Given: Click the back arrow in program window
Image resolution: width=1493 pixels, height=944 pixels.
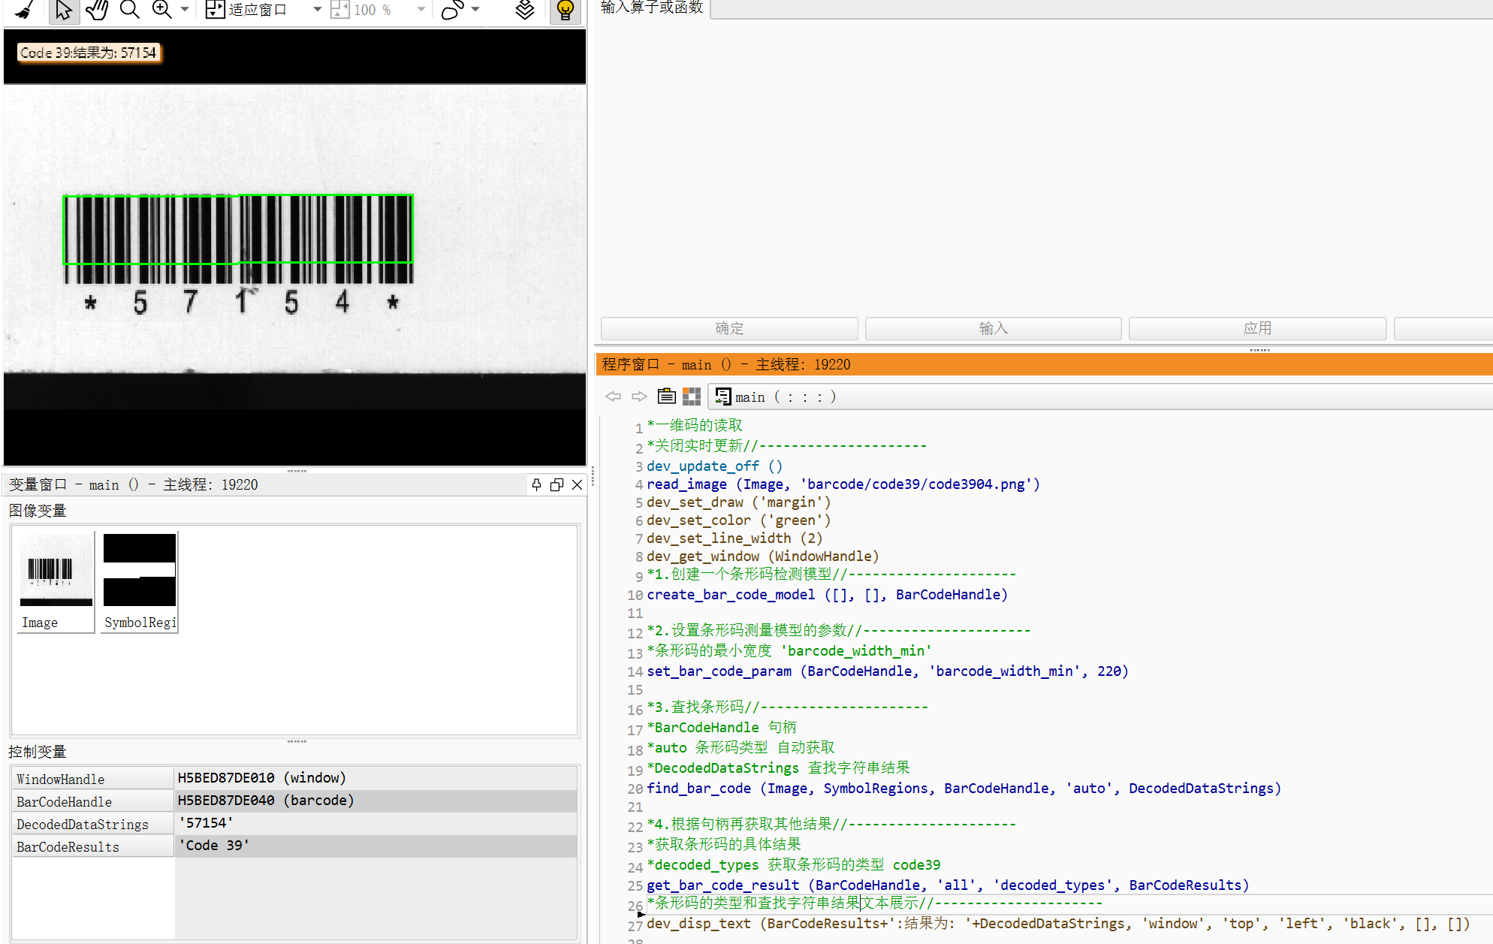Looking at the screenshot, I should (614, 397).
